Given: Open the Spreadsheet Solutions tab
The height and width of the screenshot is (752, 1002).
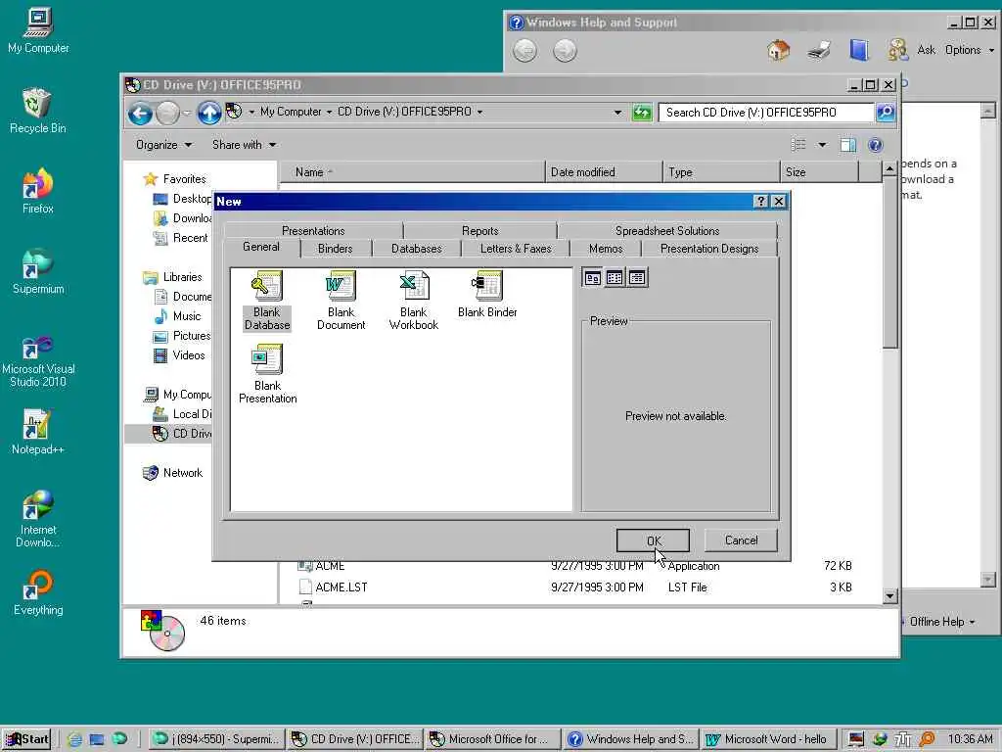Looking at the screenshot, I should (667, 230).
